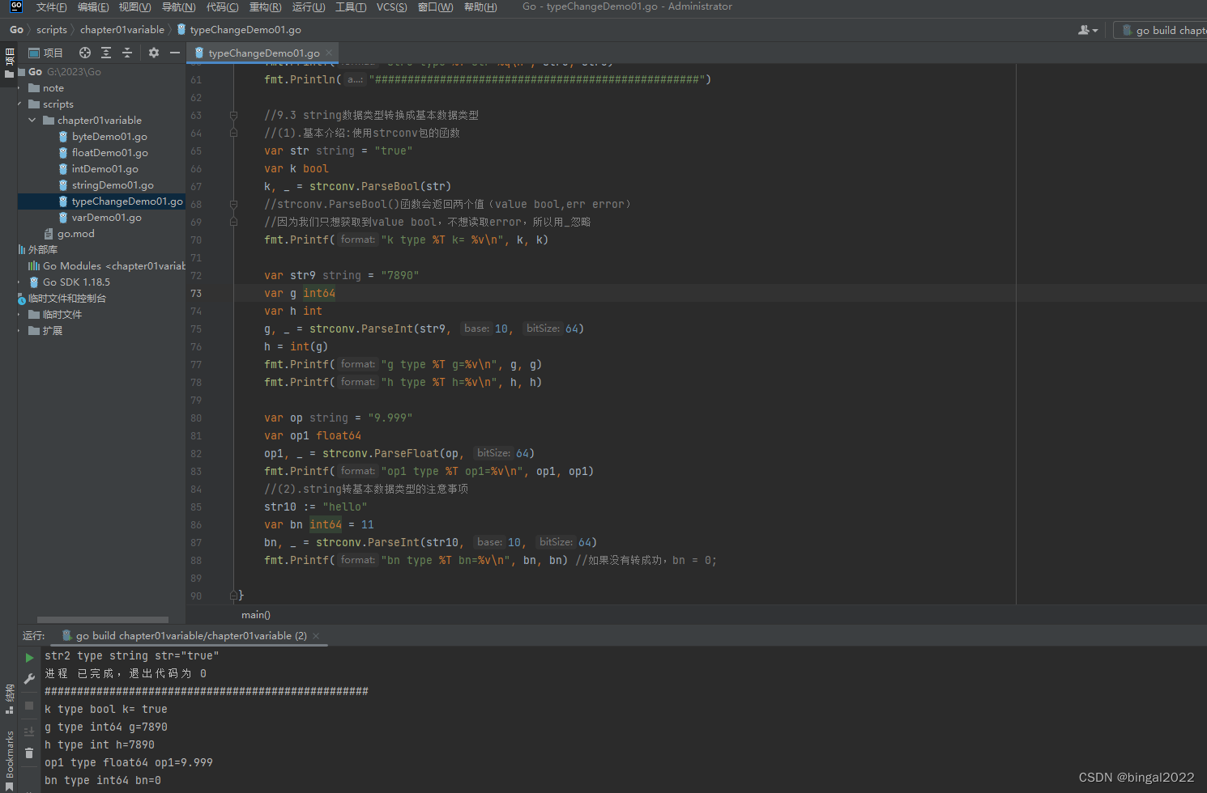Open the 运行(U) menu
This screenshot has width=1207, height=793.
pos(309,6)
